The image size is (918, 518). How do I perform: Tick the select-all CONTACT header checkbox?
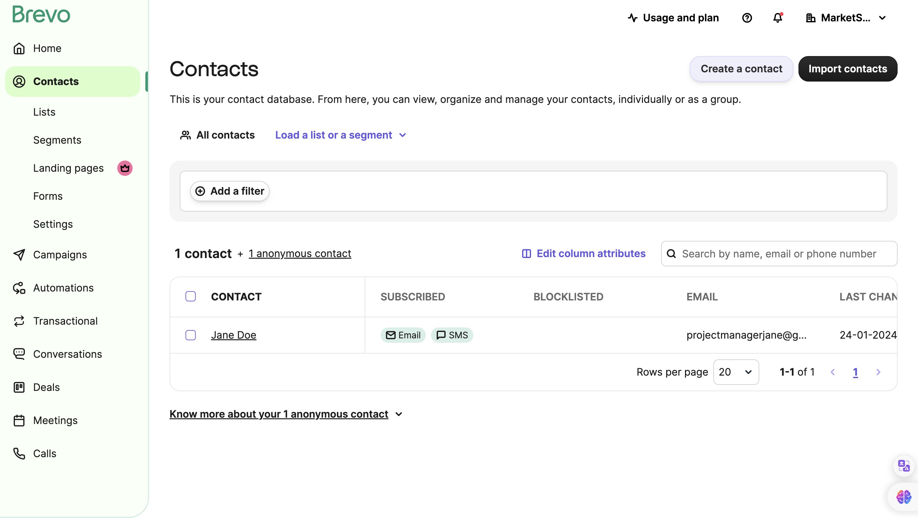[x=191, y=296]
